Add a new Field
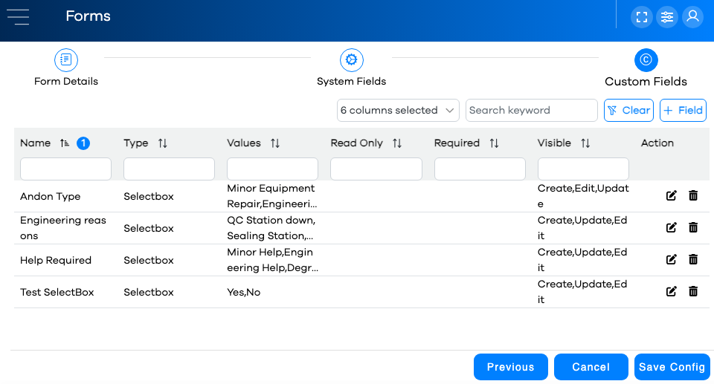 coord(683,110)
